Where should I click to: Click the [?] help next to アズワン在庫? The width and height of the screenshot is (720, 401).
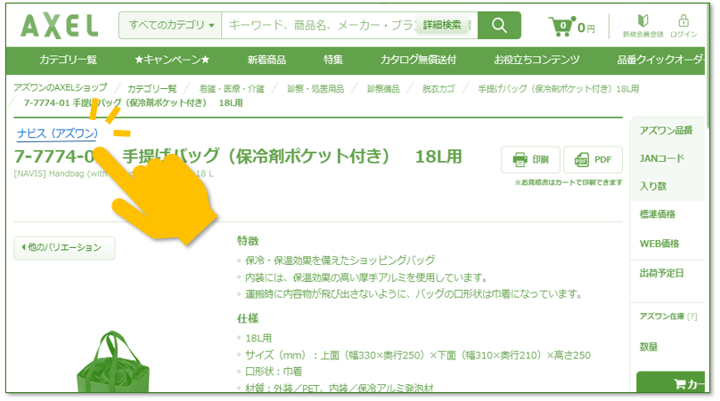(x=692, y=317)
